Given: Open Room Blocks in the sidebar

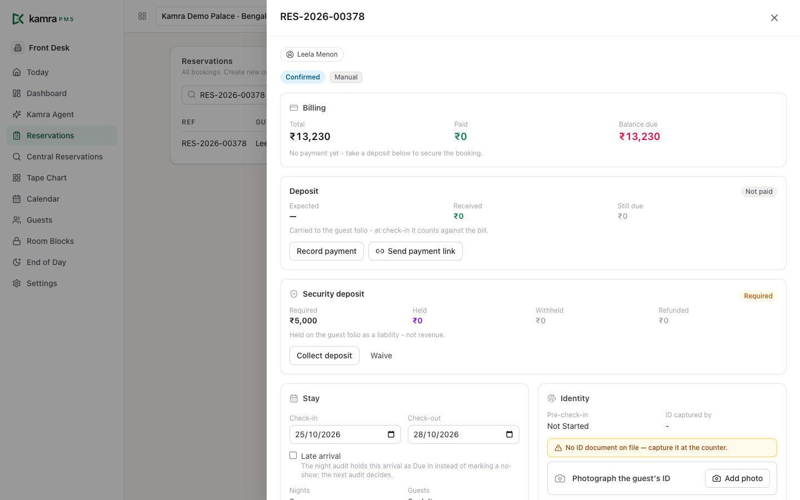Looking at the screenshot, I should (x=62, y=241).
